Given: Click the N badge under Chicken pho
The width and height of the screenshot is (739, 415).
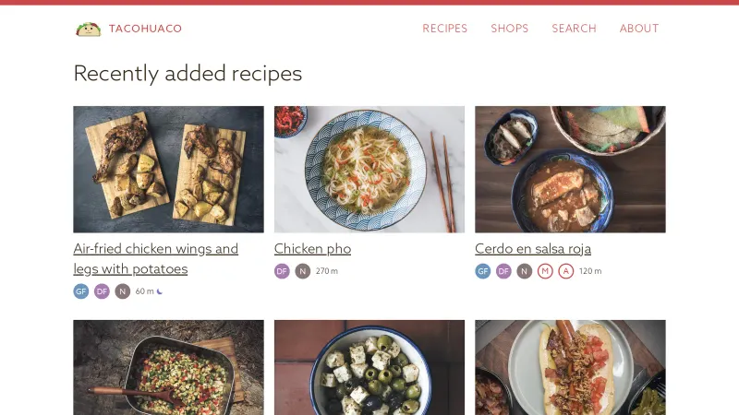Looking at the screenshot, I should 303,271.
